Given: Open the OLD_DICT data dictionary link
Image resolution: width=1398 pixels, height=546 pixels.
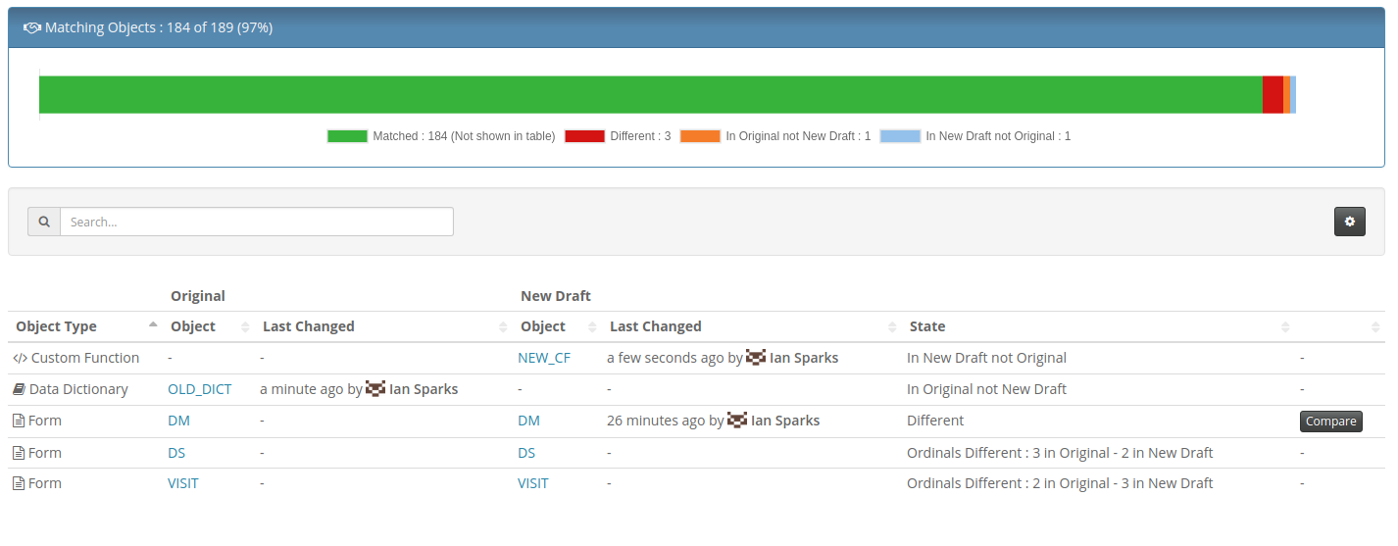Looking at the screenshot, I should (x=200, y=389).
